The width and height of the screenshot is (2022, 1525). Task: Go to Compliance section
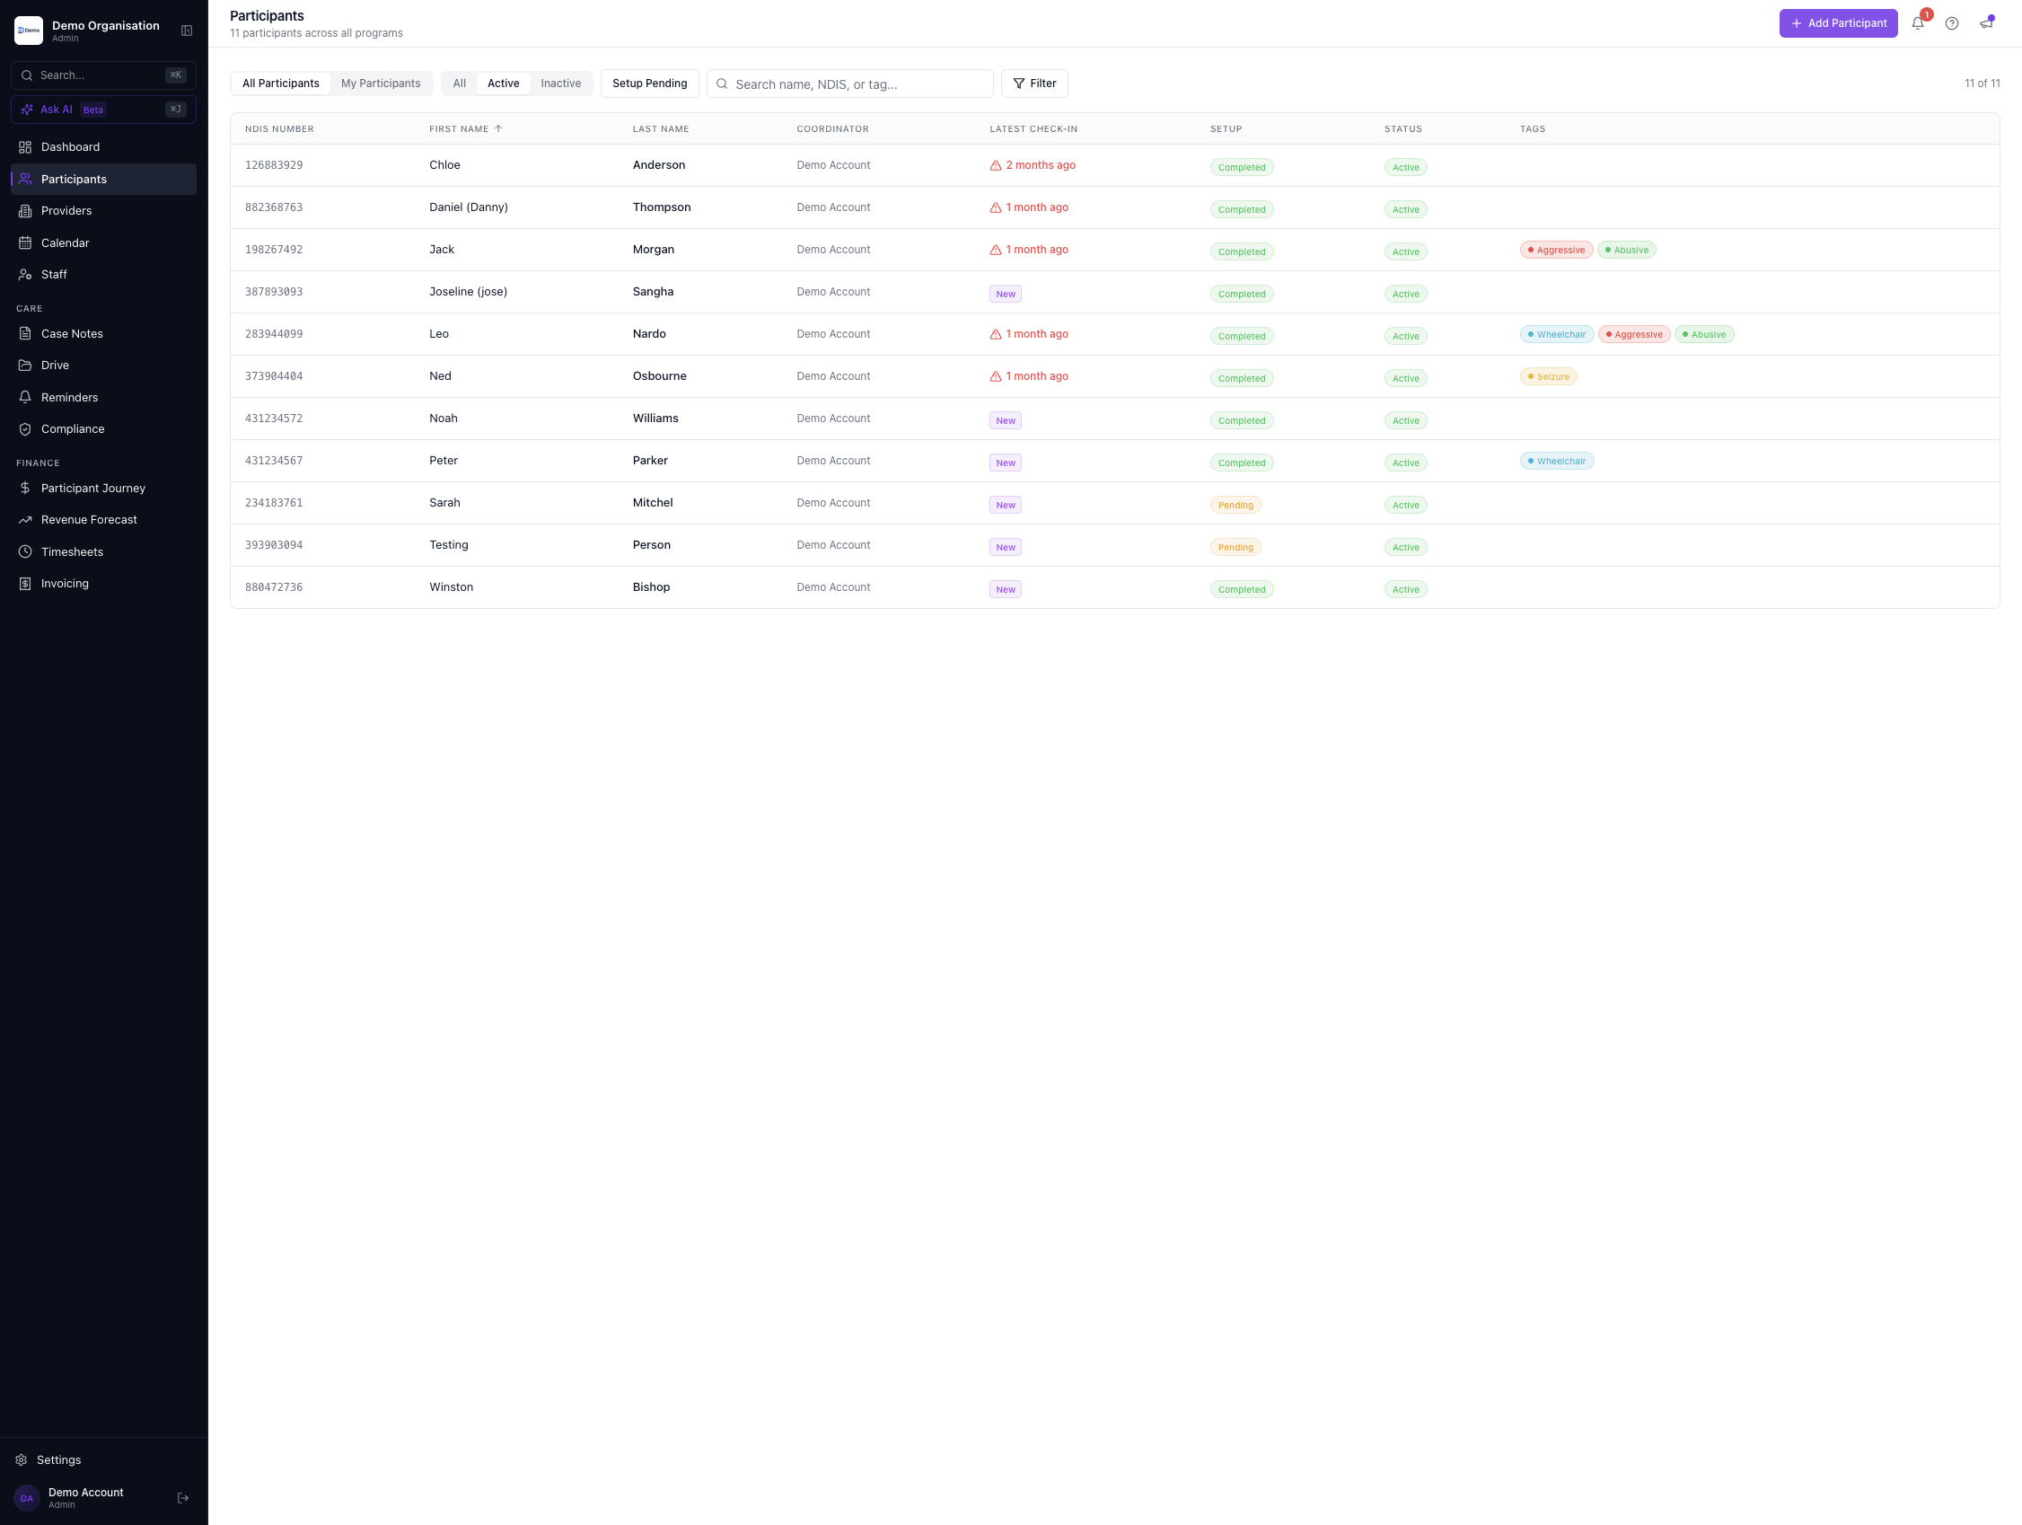click(x=103, y=428)
